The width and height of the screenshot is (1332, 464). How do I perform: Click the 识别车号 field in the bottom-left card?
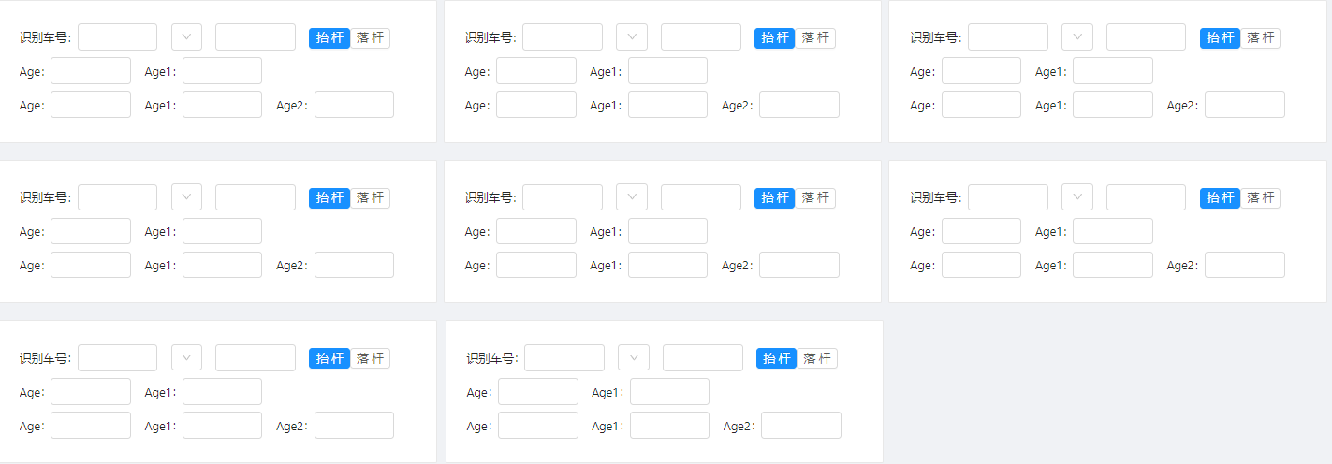118,358
